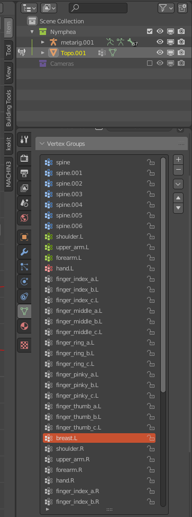
Task: Open the Modifier properties wrench tab
Action: (24, 252)
